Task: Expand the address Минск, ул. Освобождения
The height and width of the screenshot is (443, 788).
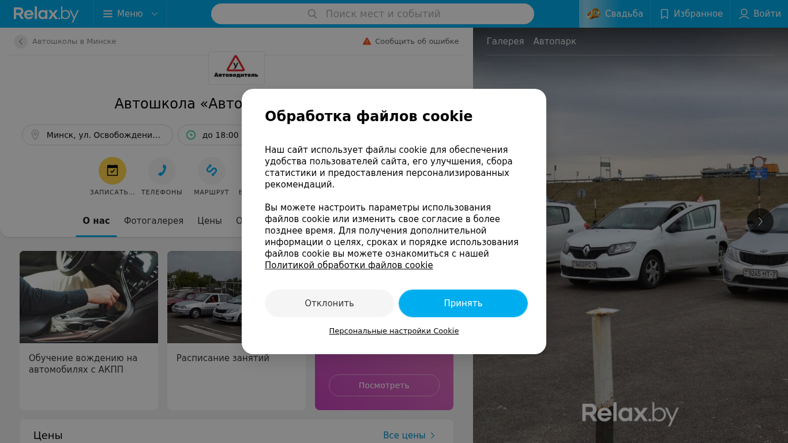Action: tap(97, 135)
